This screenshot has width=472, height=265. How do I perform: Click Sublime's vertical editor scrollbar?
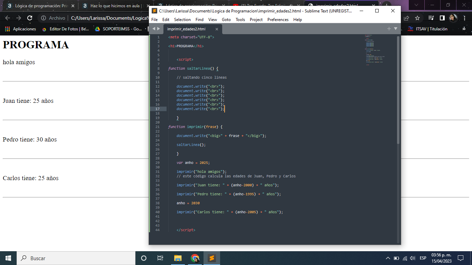[398, 90]
